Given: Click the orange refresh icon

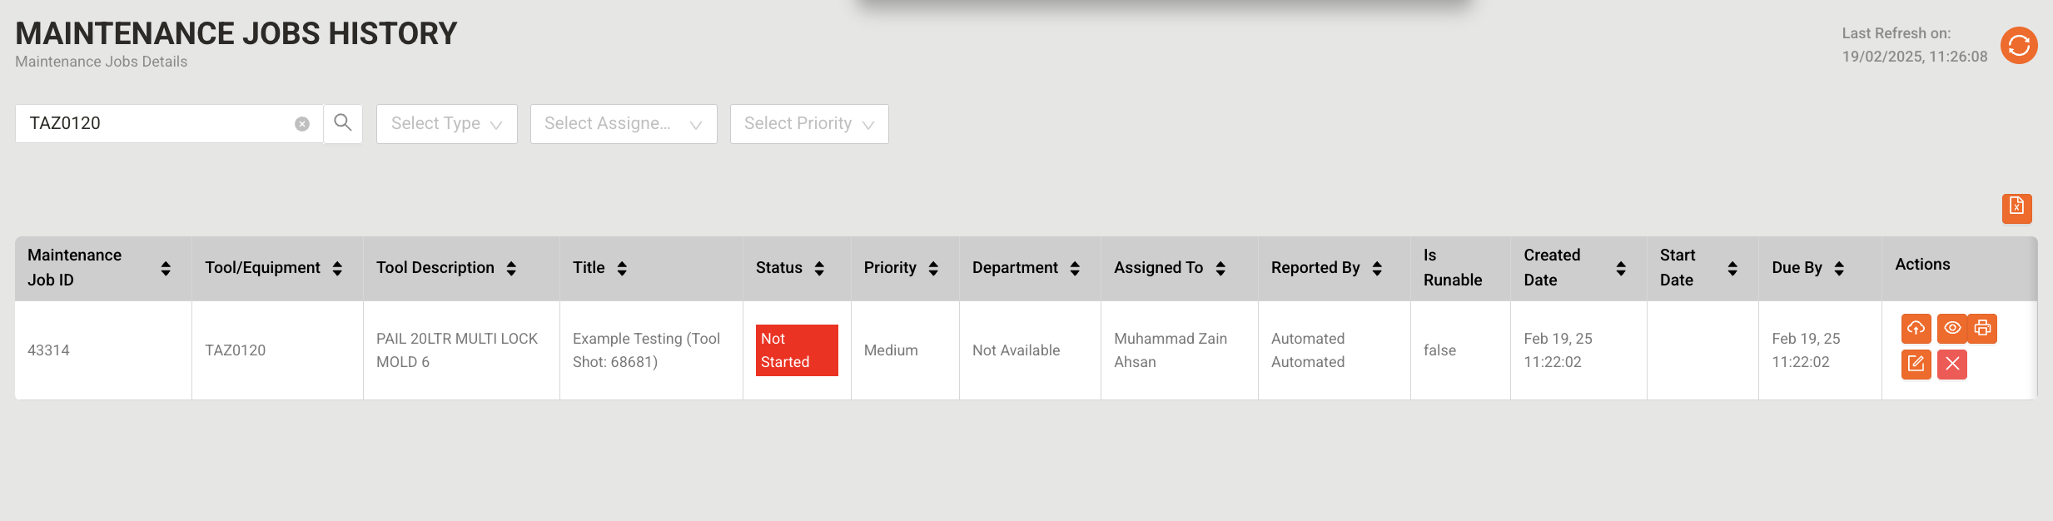Looking at the screenshot, I should tap(2019, 45).
